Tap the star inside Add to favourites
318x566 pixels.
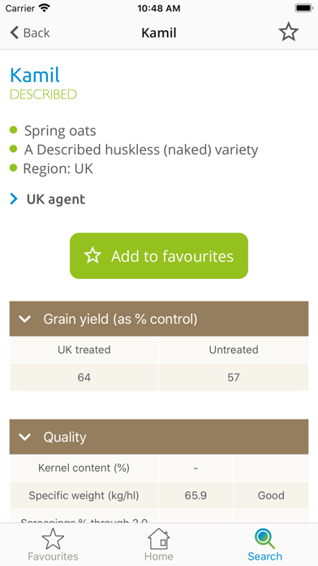tap(92, 255)
